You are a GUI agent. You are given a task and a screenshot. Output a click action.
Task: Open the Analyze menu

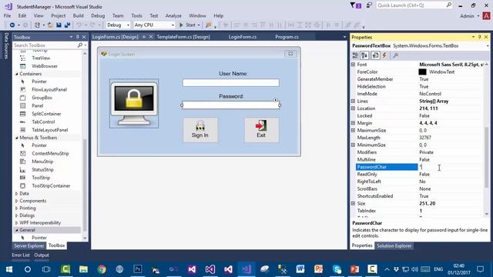[x=173, y=15]
